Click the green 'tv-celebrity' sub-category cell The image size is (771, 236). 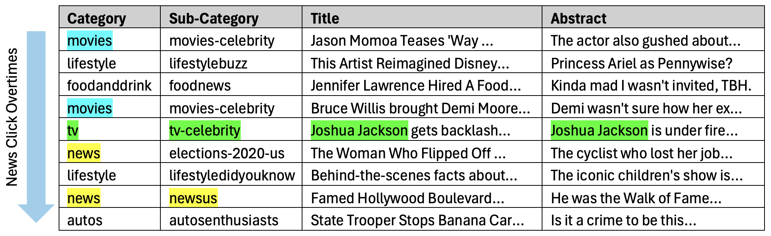(x=205, y=131)
